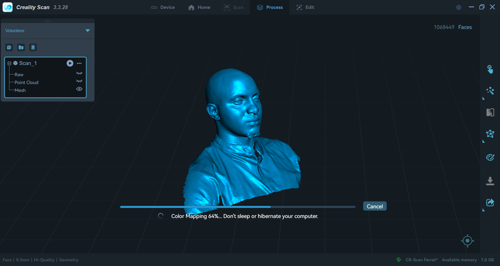Image resolution: width=500 pixels, height=266 pixels.
Task: Run processing for Scan_1 play button
Action: tap(70, 63)
